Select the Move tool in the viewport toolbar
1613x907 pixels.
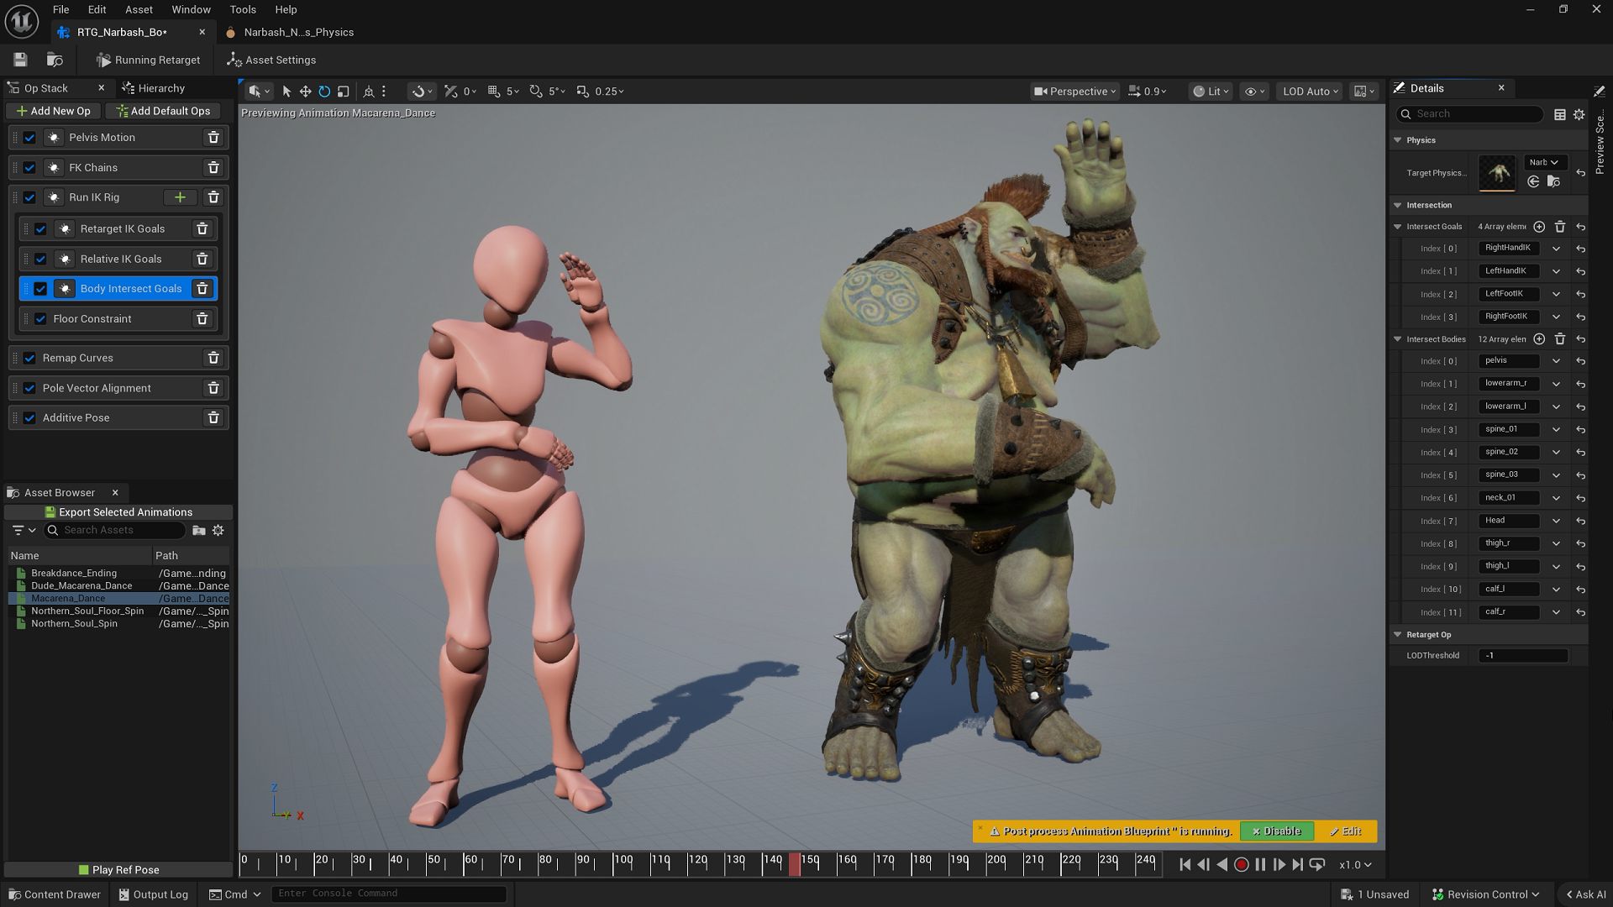305,91
